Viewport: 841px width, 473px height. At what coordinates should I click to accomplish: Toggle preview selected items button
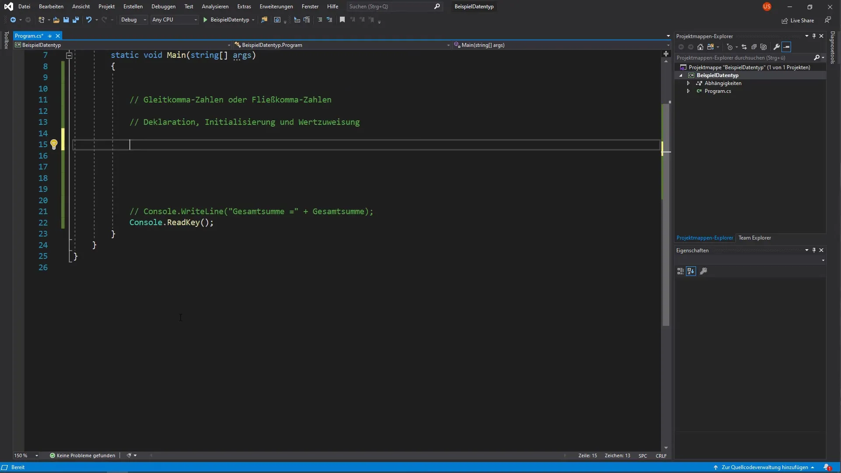pyautogui.click(x=787, y=47)
